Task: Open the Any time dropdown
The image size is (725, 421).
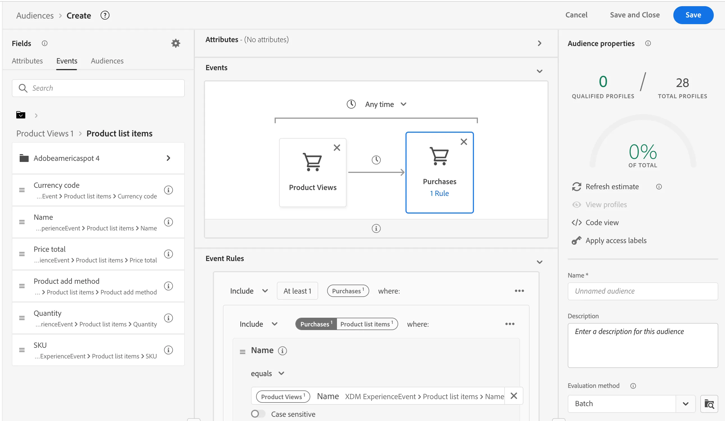Action: [x=386, y=104]
